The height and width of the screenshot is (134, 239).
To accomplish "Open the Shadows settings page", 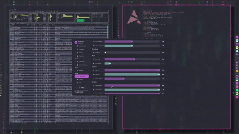I will pos(82,50).
